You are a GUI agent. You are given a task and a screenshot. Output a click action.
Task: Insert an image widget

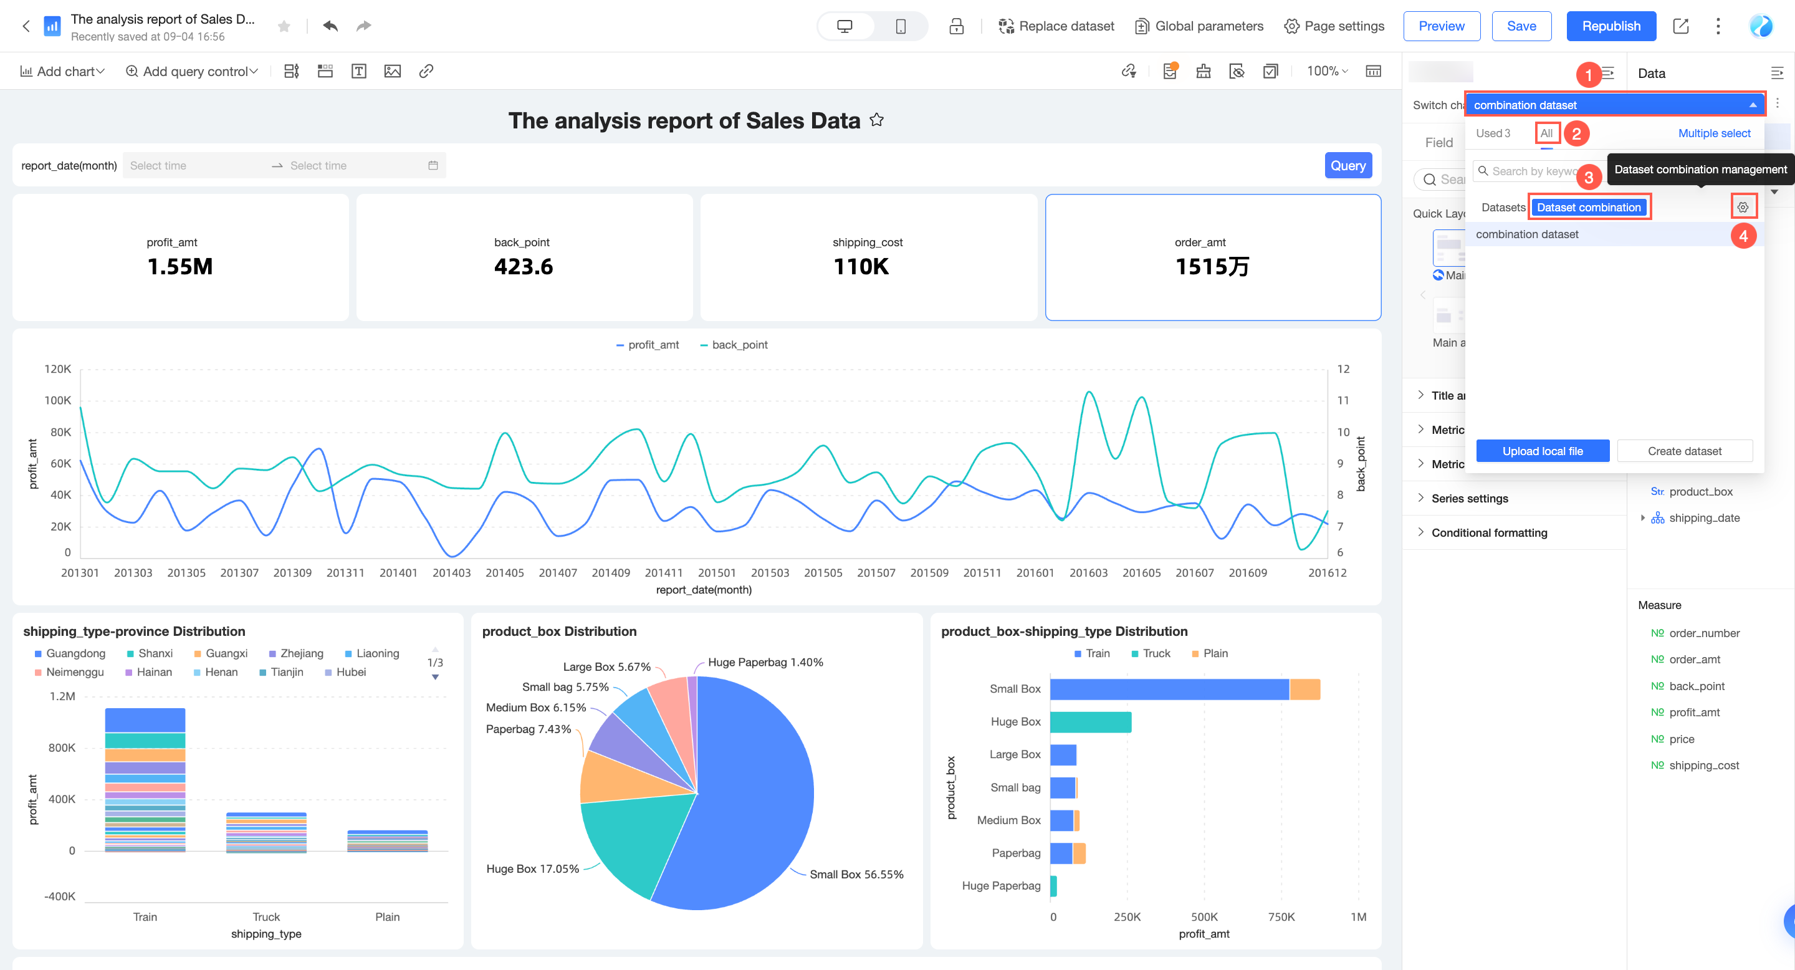point(392,71)
